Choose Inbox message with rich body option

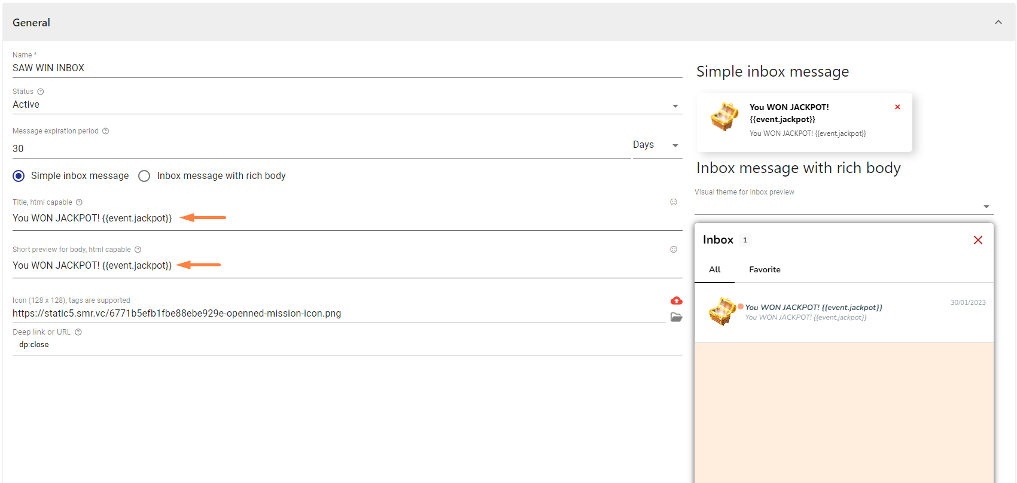pyautogui.click(x=144, y=176)
